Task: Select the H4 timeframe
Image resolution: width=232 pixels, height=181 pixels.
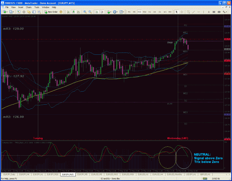Action: [155, 12]
